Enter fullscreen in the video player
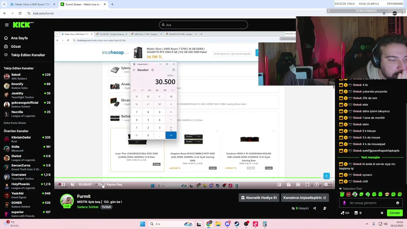407x229 pixels. tap(307, 184)
